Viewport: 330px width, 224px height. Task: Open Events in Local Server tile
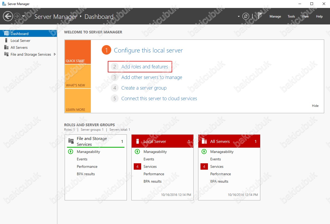point(149,159)
